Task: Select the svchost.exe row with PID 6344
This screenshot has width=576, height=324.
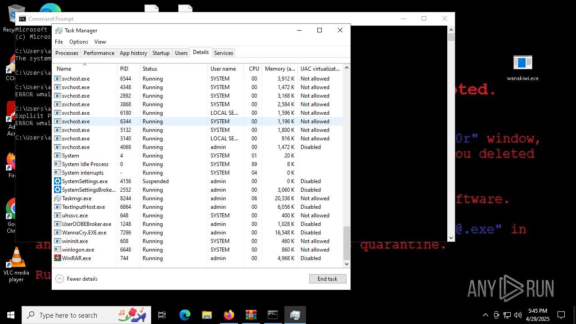Action: click(x=198, y=121)
